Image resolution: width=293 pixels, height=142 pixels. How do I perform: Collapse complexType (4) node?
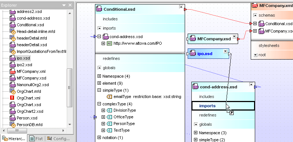tap(99, 104)
